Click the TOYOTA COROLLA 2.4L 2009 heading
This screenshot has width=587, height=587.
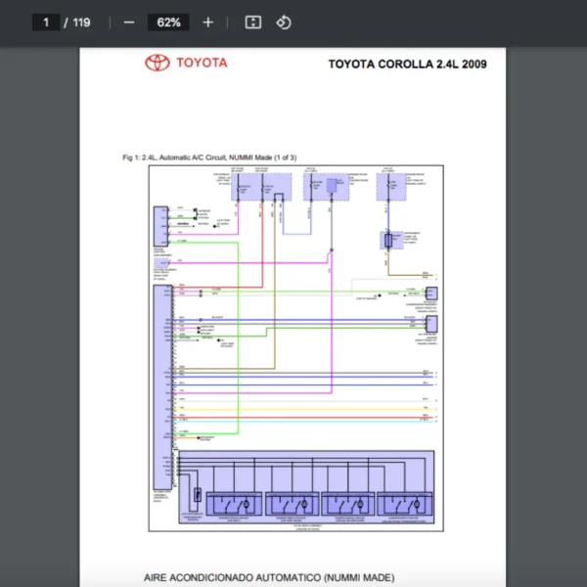(x=407, y=65)
